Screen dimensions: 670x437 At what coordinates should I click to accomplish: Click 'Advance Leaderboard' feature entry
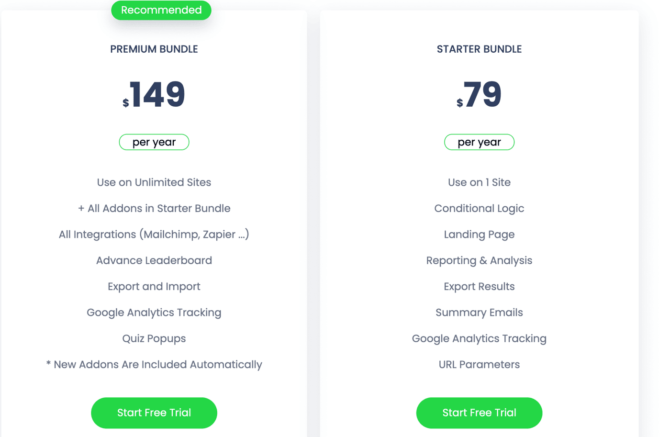tap(154, 260)
